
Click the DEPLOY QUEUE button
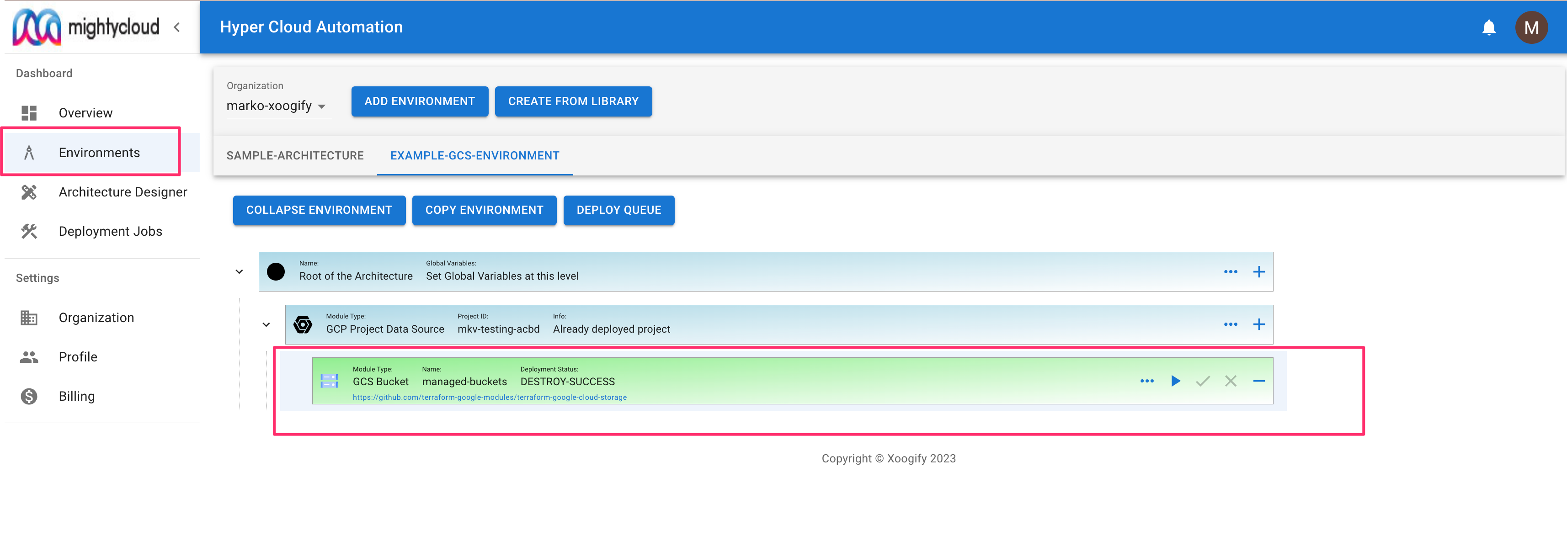[x=618, y=210]
